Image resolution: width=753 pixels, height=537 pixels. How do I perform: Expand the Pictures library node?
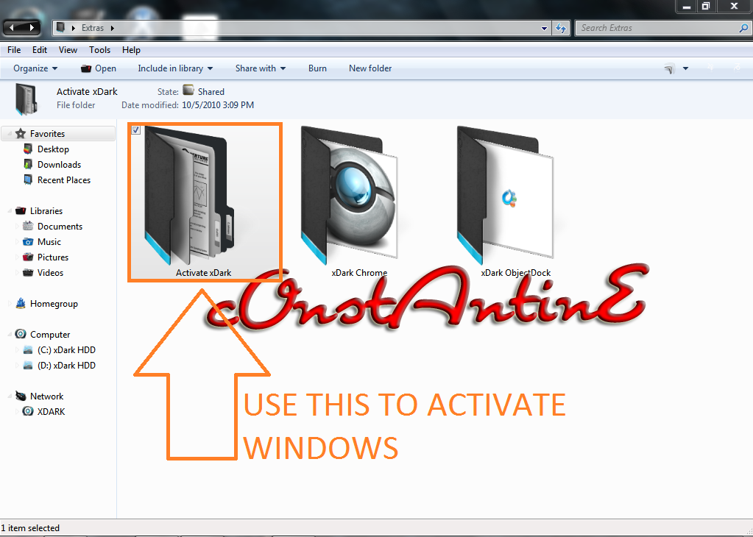pos(17,257)
